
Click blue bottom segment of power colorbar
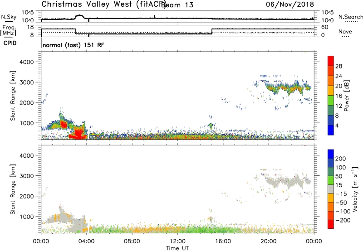[x=331, y=130]
